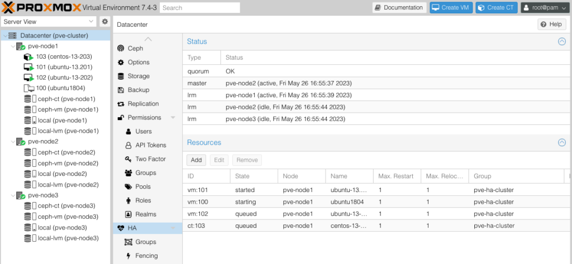Click Create VM button
This screenshot has height=264, width=572.
(x=451, y=8)
